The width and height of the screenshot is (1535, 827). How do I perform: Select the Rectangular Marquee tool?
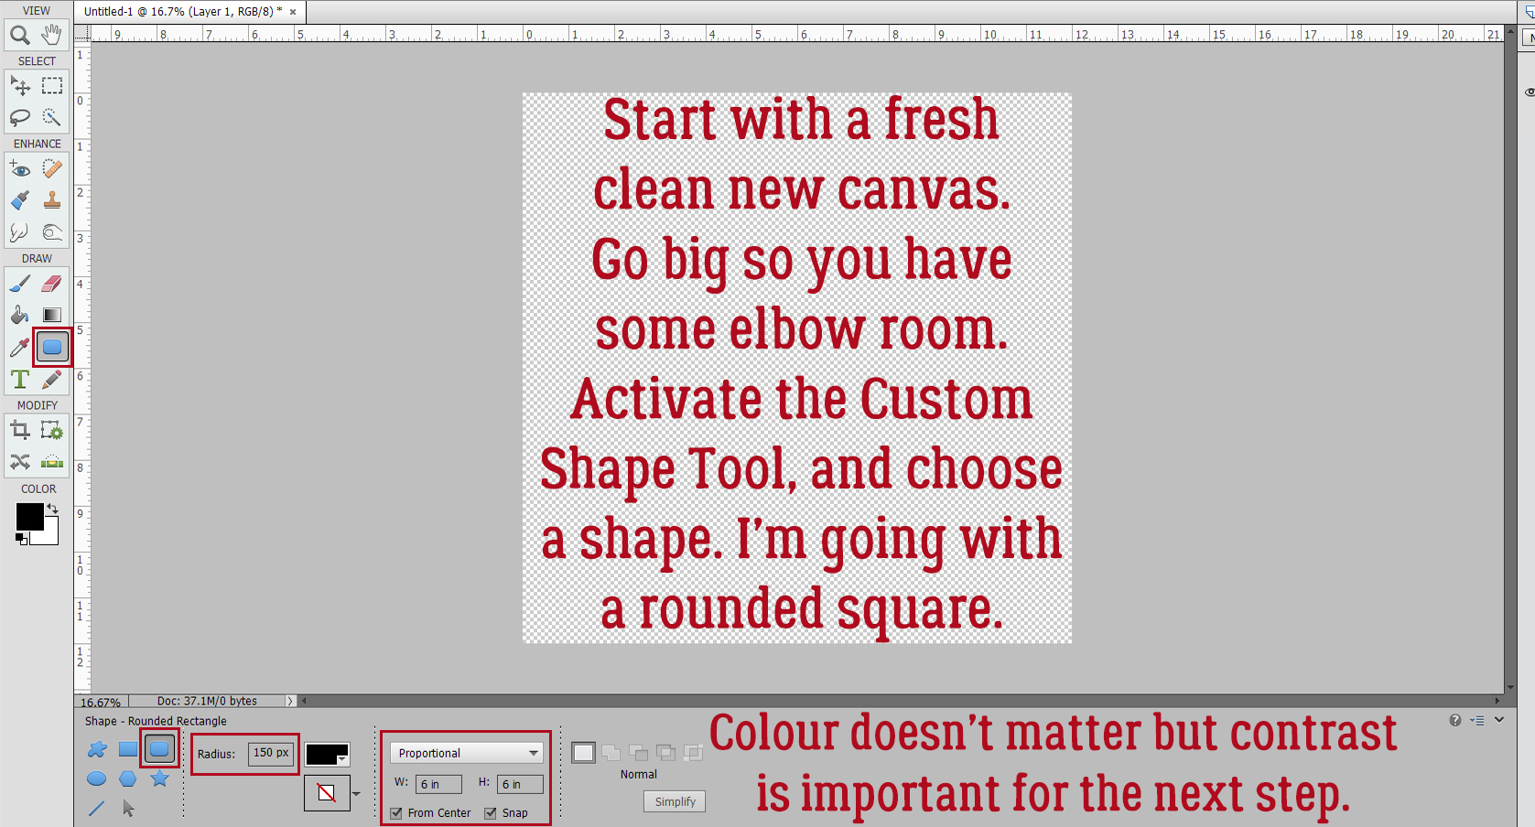tap(52, 86)
